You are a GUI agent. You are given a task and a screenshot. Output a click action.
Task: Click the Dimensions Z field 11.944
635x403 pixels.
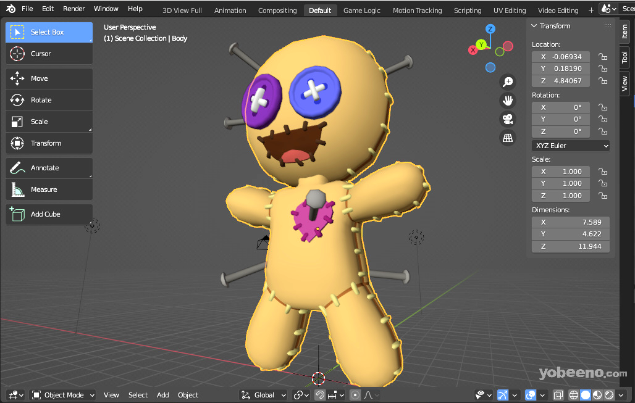tap(570, 246)
